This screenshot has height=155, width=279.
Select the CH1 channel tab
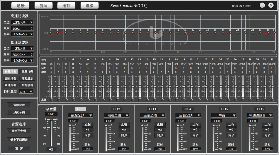(80, 109)
